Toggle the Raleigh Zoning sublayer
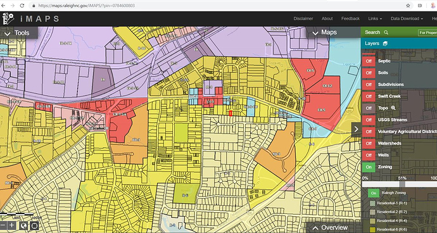This screenshot has width=437, height=233. [374, 193]
